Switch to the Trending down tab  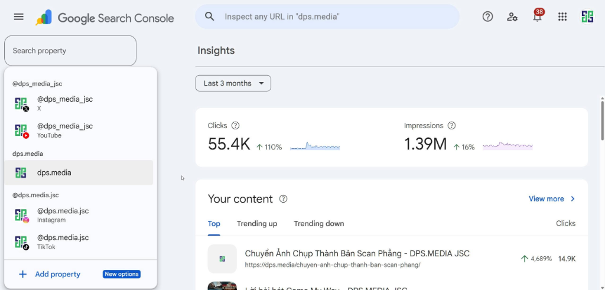click(x=318, y=224)
